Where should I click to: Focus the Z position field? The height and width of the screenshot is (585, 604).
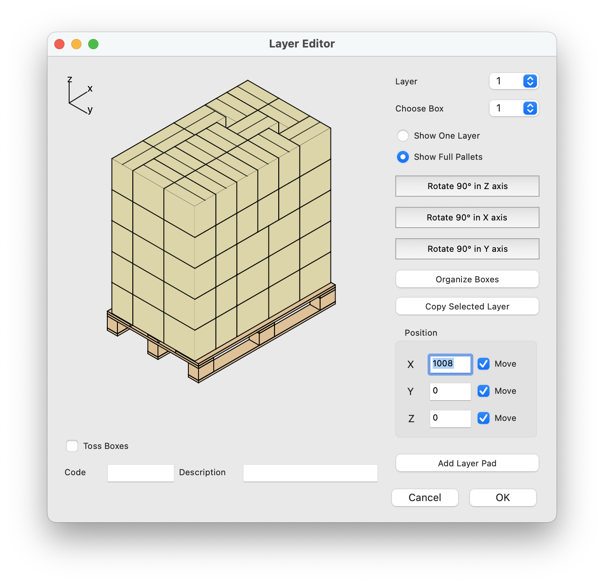(450, 418)
